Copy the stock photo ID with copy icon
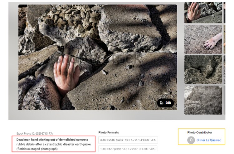The width and height of the screenshot is (234, 154). pos(51,134)
